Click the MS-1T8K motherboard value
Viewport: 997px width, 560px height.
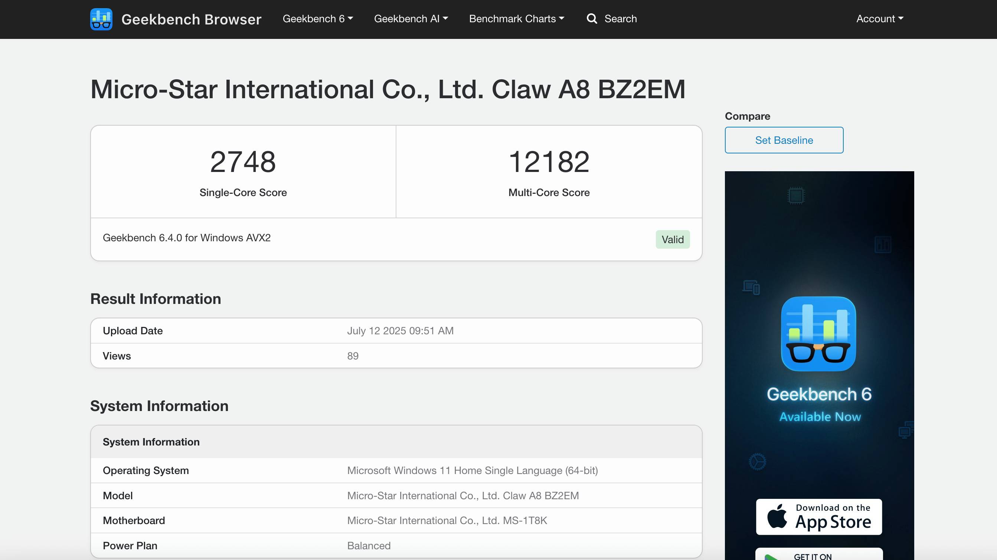[447, 521]
